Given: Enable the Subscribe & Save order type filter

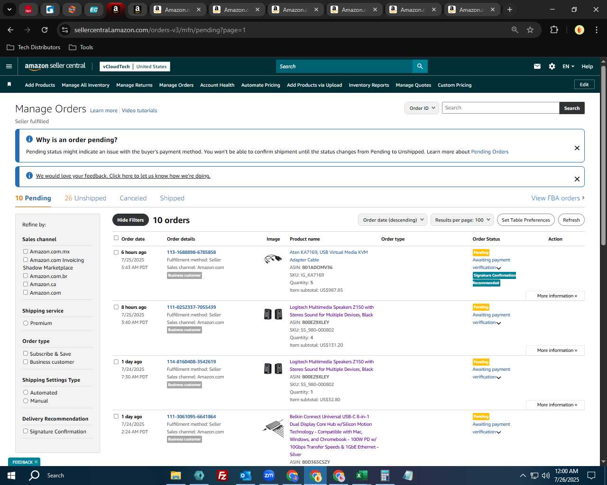Looking at the screenshot, I should 26,353.
